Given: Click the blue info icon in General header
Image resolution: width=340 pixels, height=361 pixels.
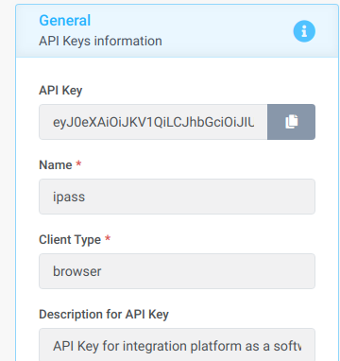Looking at the screenshot, I should pos(304,31).
